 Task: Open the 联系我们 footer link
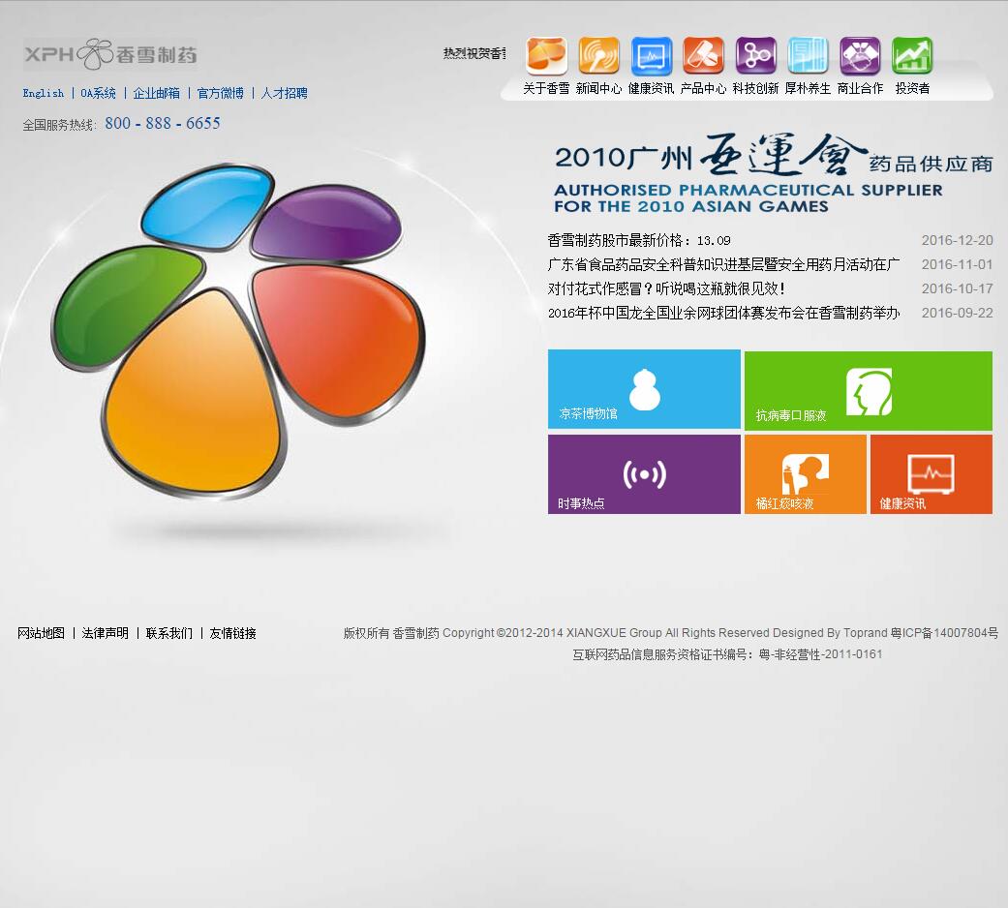tap(169, 634)
